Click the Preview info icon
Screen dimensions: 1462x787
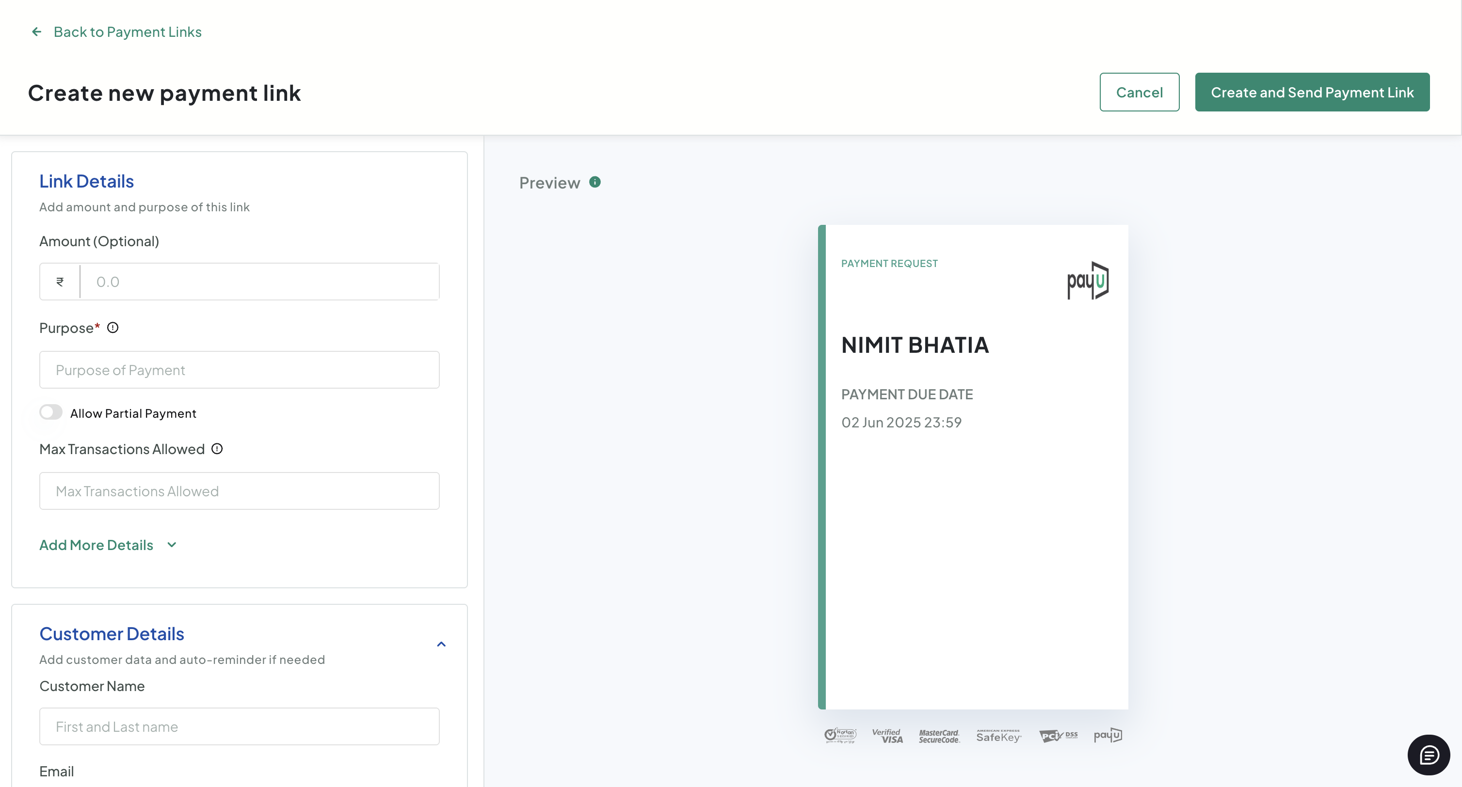(x=595, y=182)
